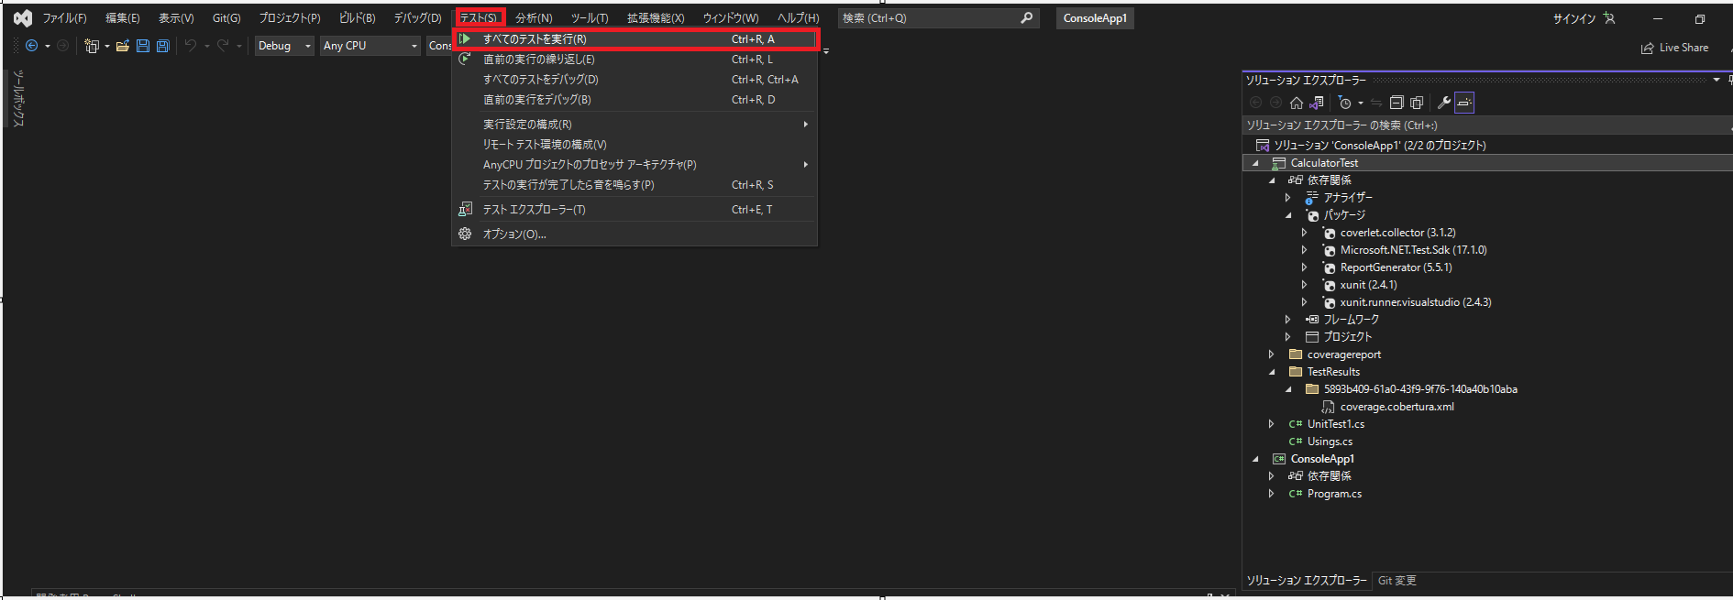The image size is (1733, 600).
Task: Expand the アナライザー tree node
Action: [1288, 198]
